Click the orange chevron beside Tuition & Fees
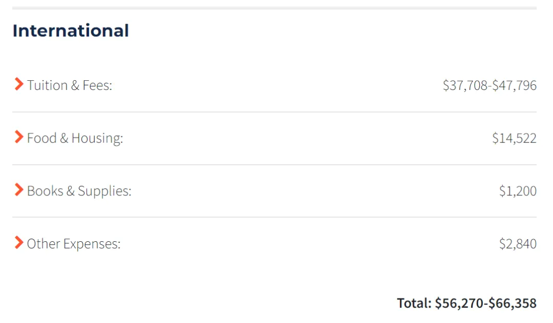Screen dimensions: 553x323 pos(19,84)
